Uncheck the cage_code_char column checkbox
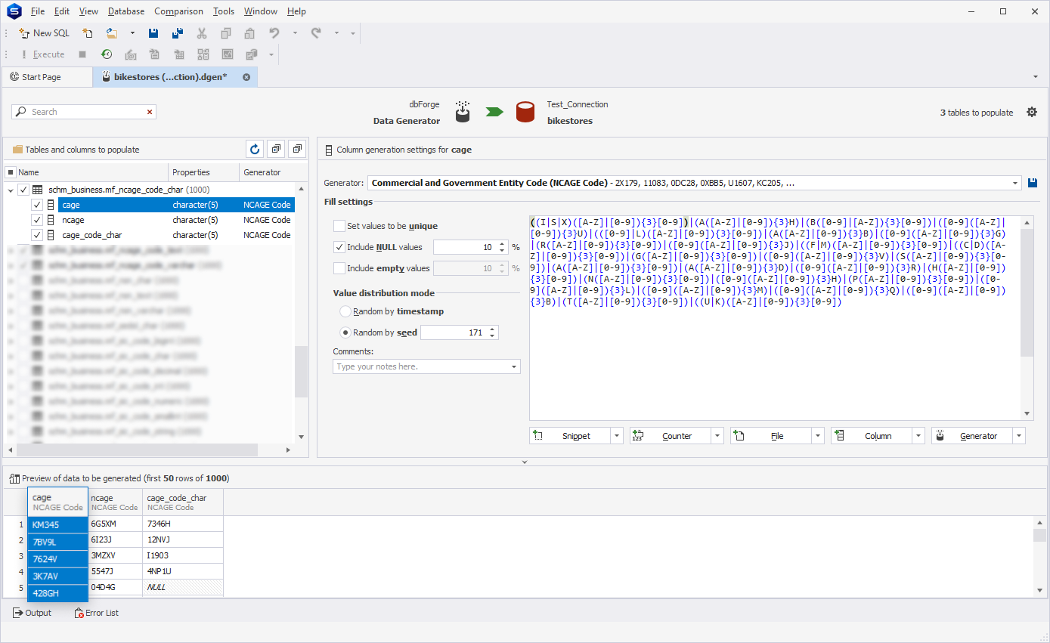Viewport: 1050px width, 643px height. 37,235
